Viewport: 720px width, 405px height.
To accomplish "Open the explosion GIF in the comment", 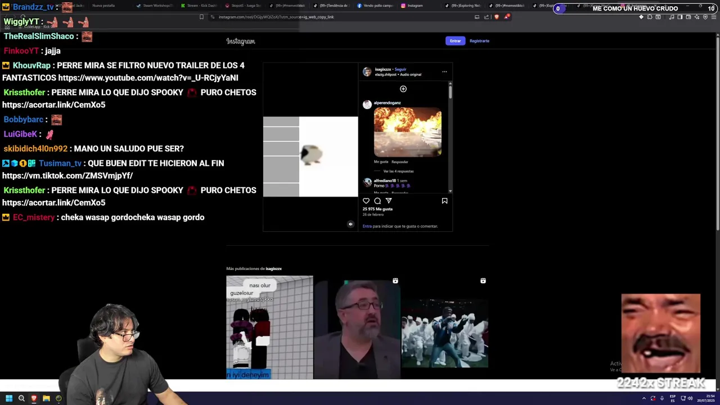I will pos(408,132).
